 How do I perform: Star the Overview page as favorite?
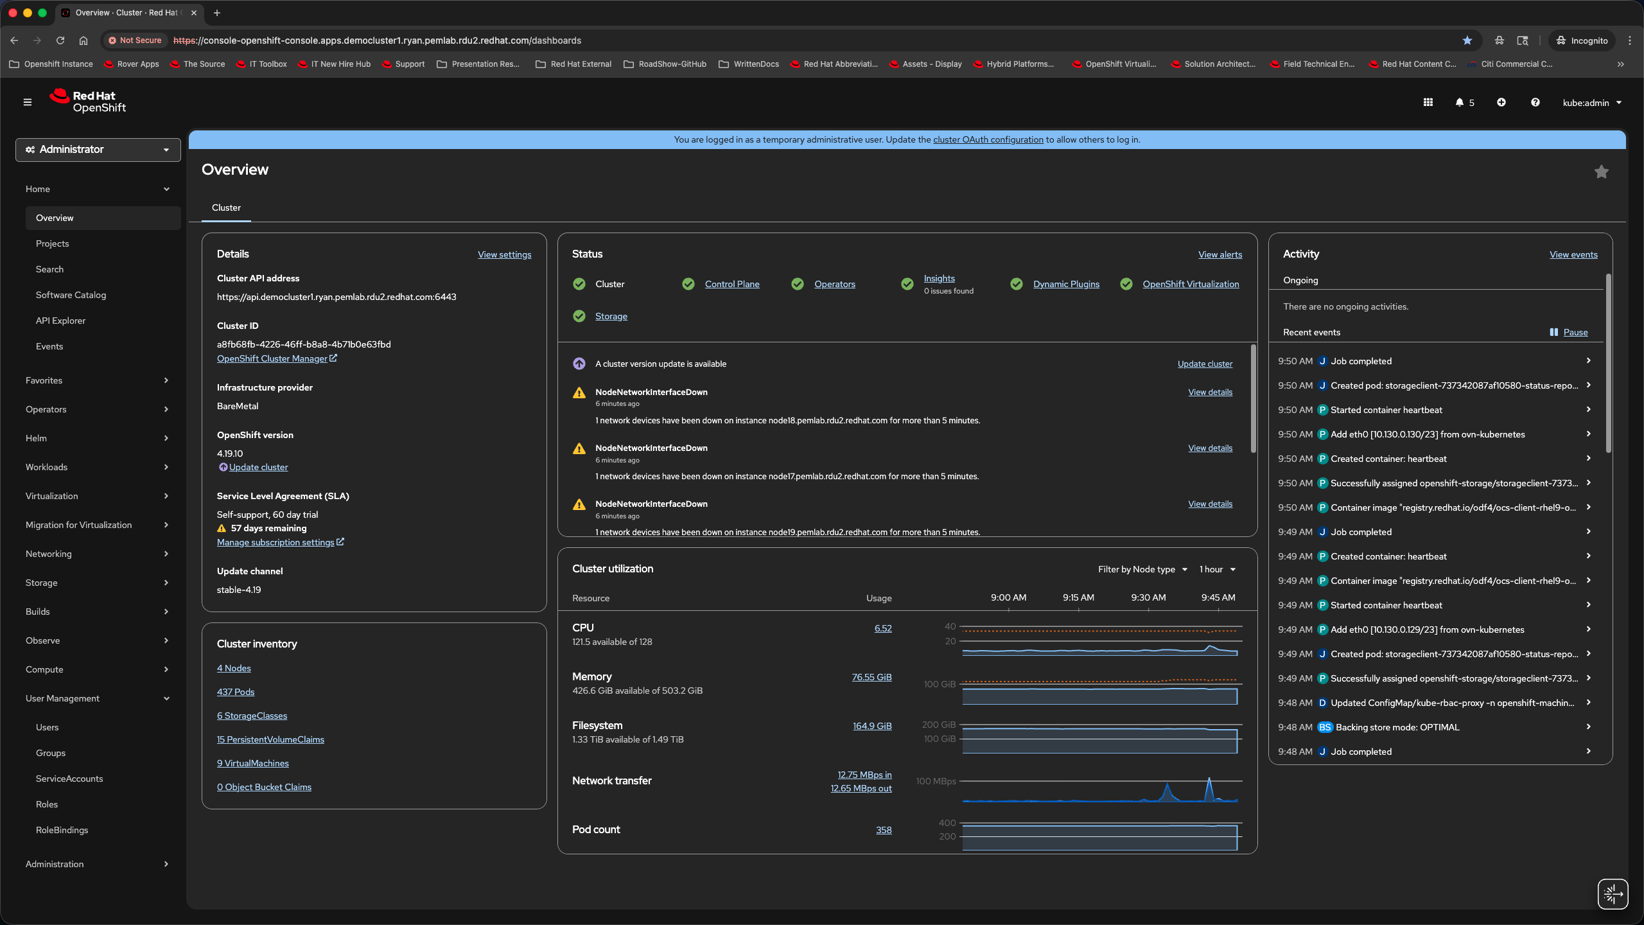(1602, 172)
